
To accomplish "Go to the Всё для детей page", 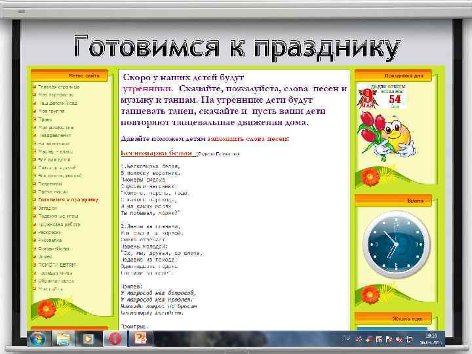I will click(54, 160).
